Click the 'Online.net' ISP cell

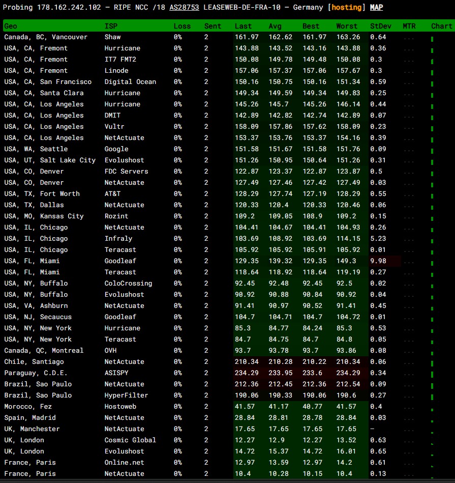click(124, 463)
